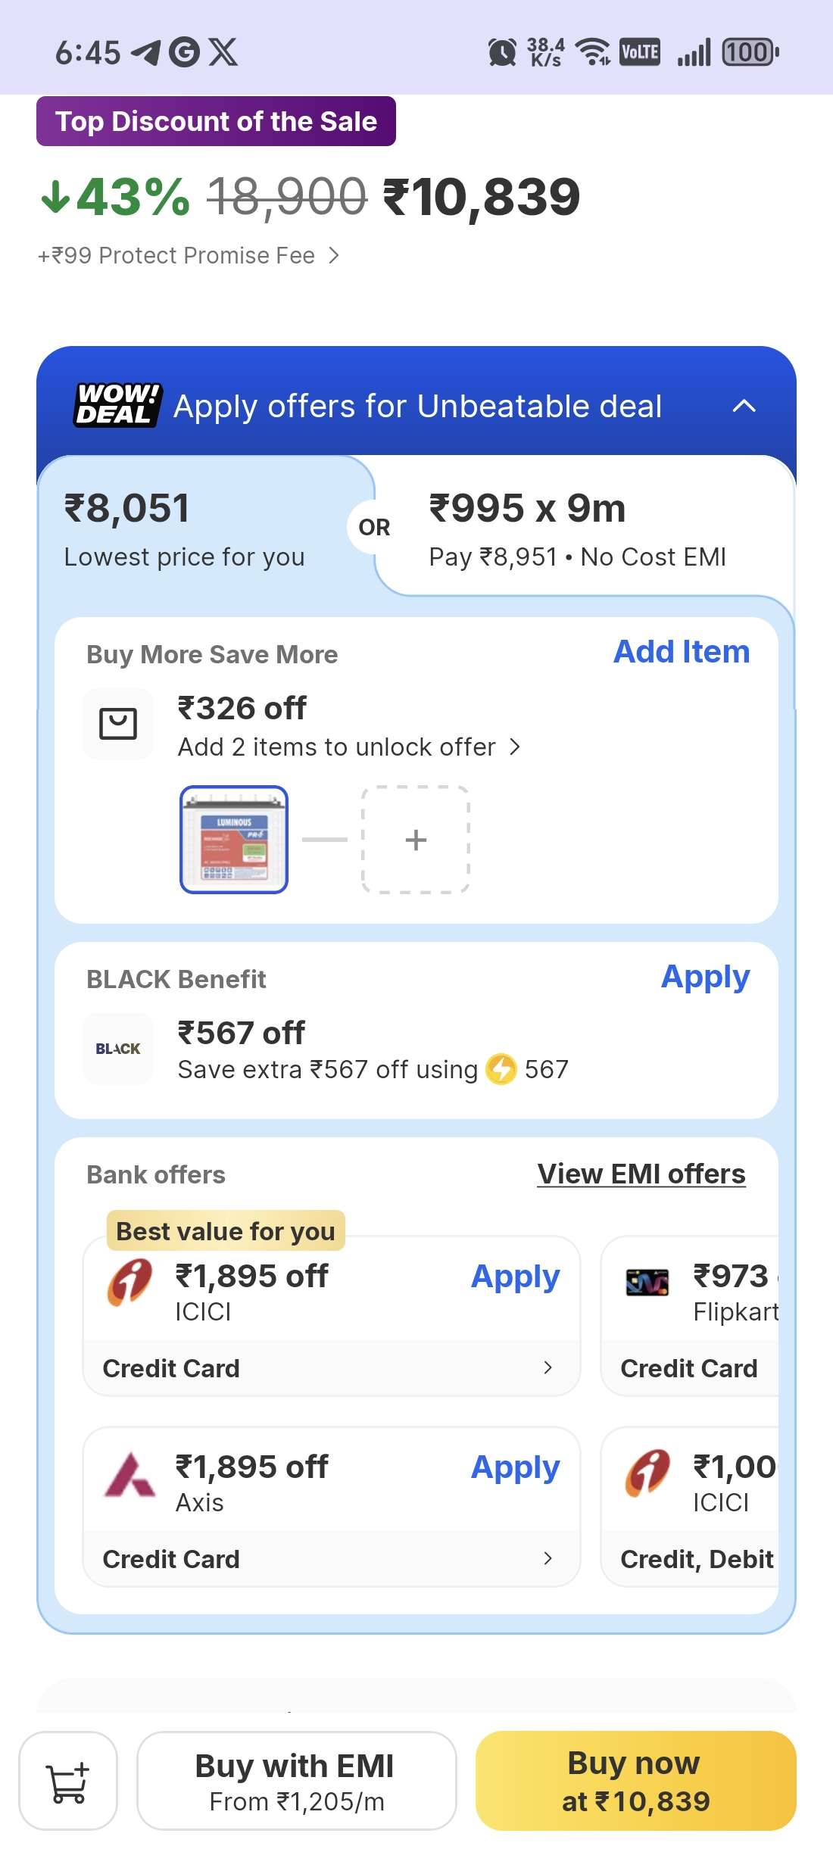Open the Axis Credit Card offer details chevron
833x1849 pixels.
point(548,1558)
